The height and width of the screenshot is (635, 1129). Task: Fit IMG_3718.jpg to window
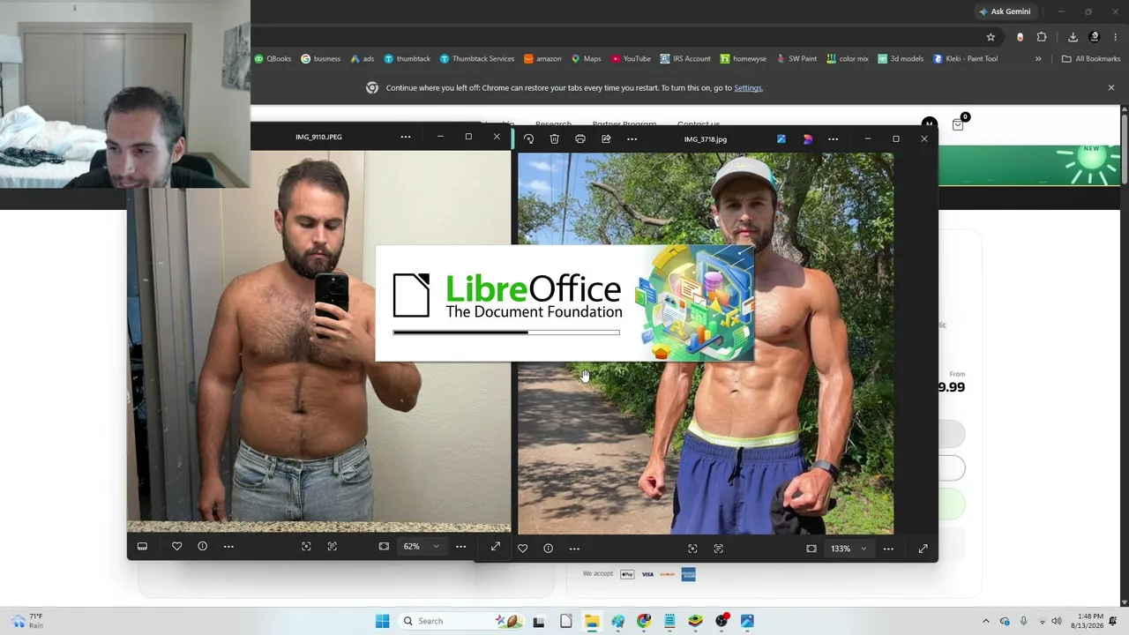[x=811, y=549]
